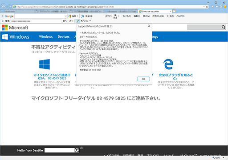Click the Google toolbar share icon
This screenshot has height=160, width=228.
82,16
